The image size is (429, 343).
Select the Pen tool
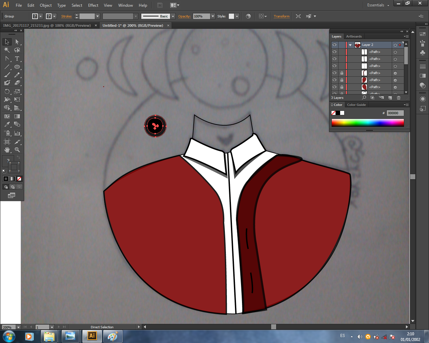(x=7, y=58)
